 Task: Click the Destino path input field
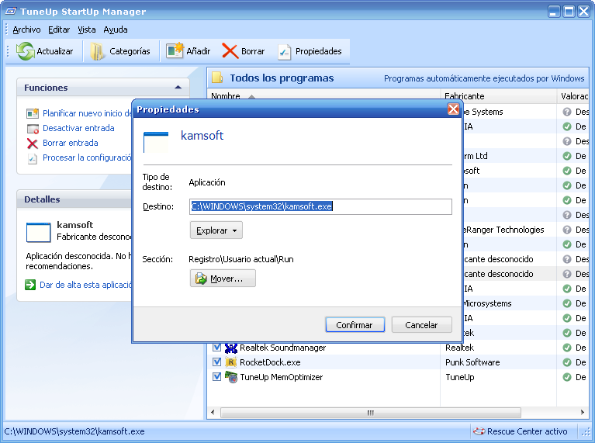pyautogui.click(x=320, y=206)
